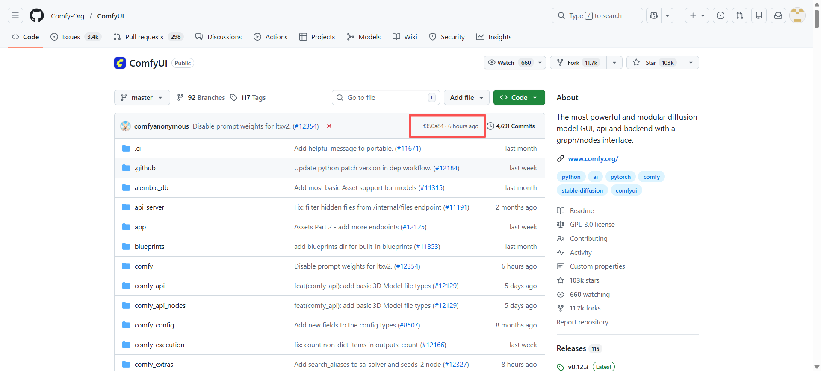
Task: Open pull request #12354 link in latest commit
Action: coord(306,126)
